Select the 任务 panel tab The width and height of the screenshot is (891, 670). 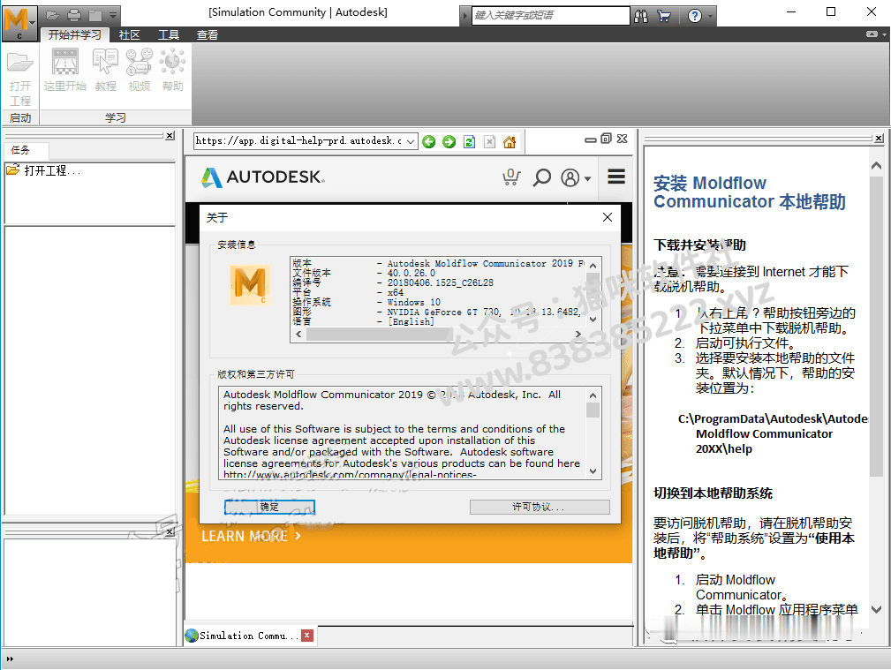26,151
